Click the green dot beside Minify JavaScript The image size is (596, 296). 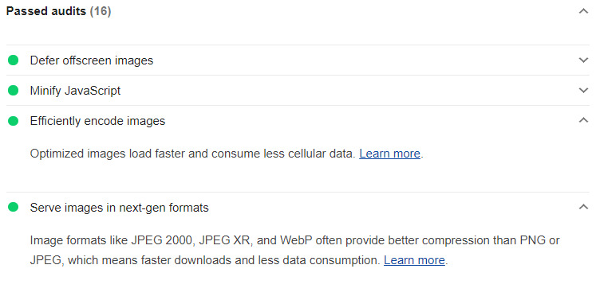coord(14,91)
